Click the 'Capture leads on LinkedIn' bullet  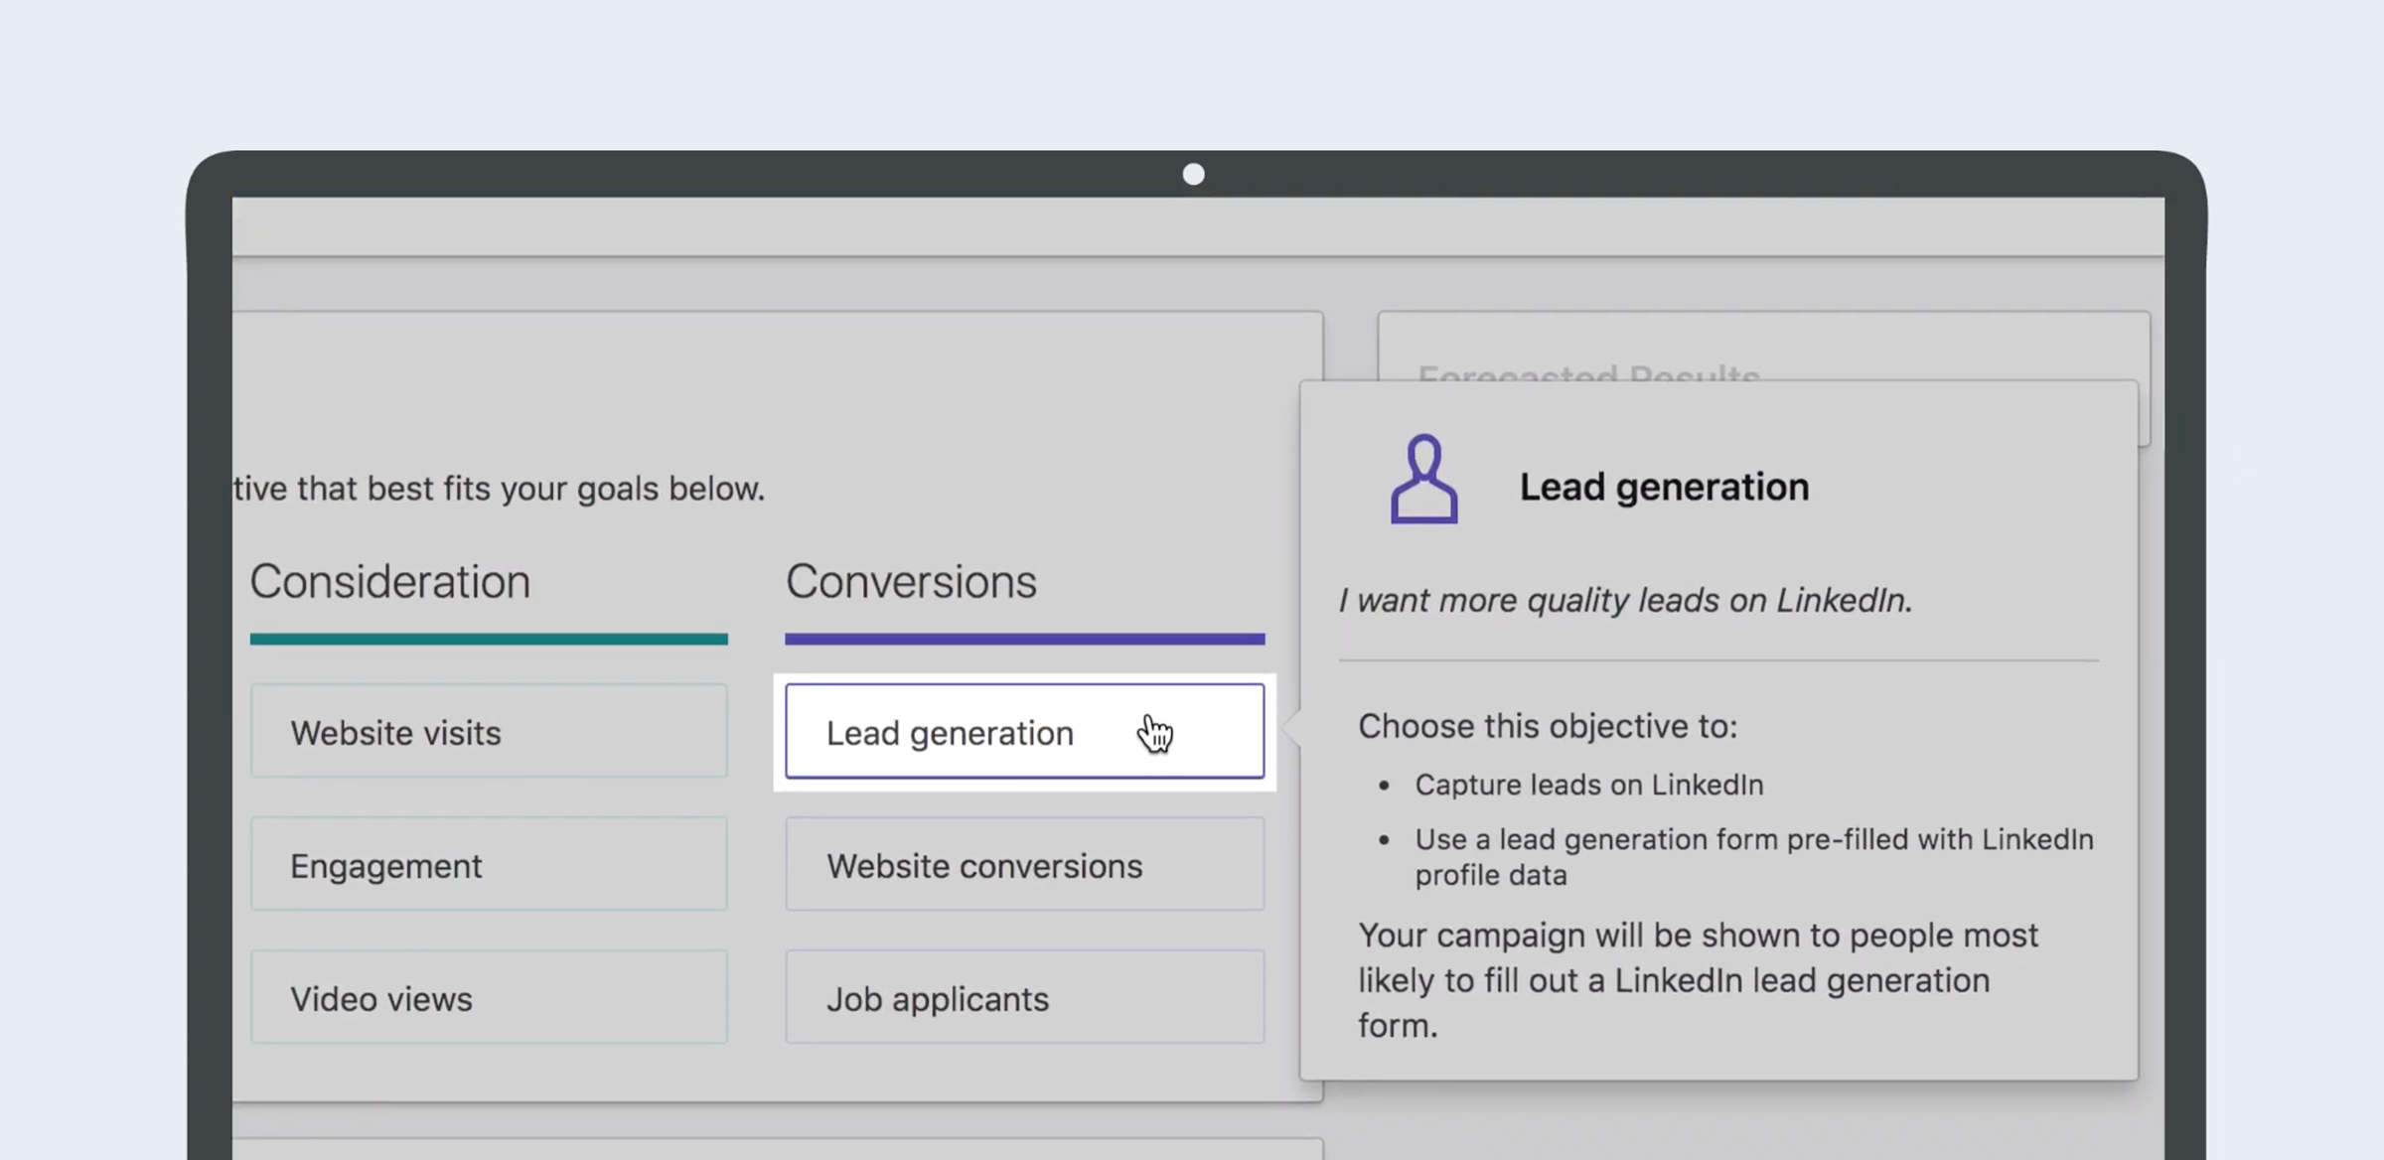[x=1588, y=786]
